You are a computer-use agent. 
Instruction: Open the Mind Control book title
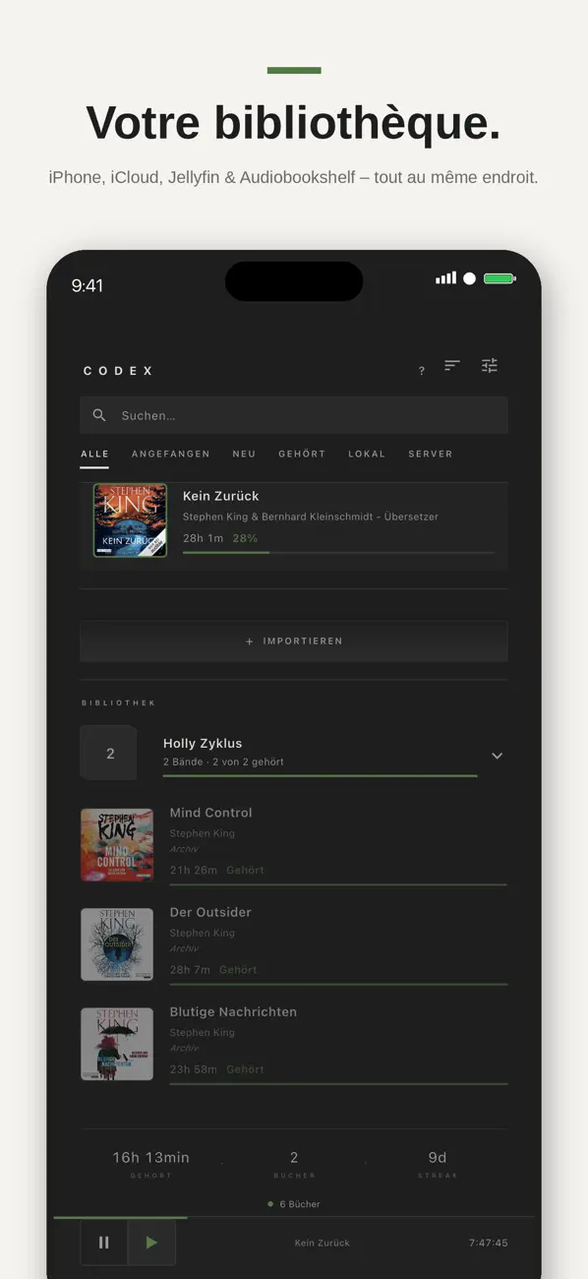tap(211, 813)
